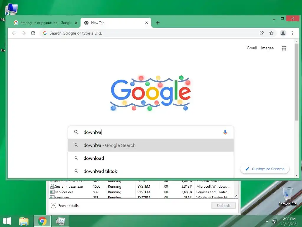Select the New Tab tab
The image size is (302, 227).
click(x=116, y=23)
